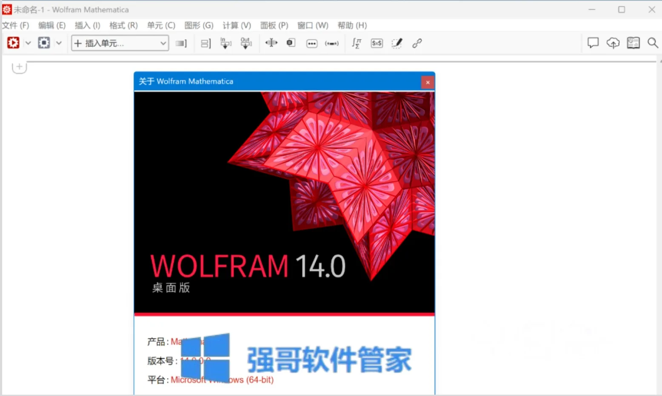Open the 插入 (I) menu
The image size is (662, 396).
(87, 26)
